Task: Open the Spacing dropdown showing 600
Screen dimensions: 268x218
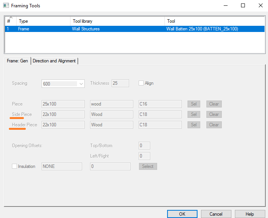Action: [63, 84]
